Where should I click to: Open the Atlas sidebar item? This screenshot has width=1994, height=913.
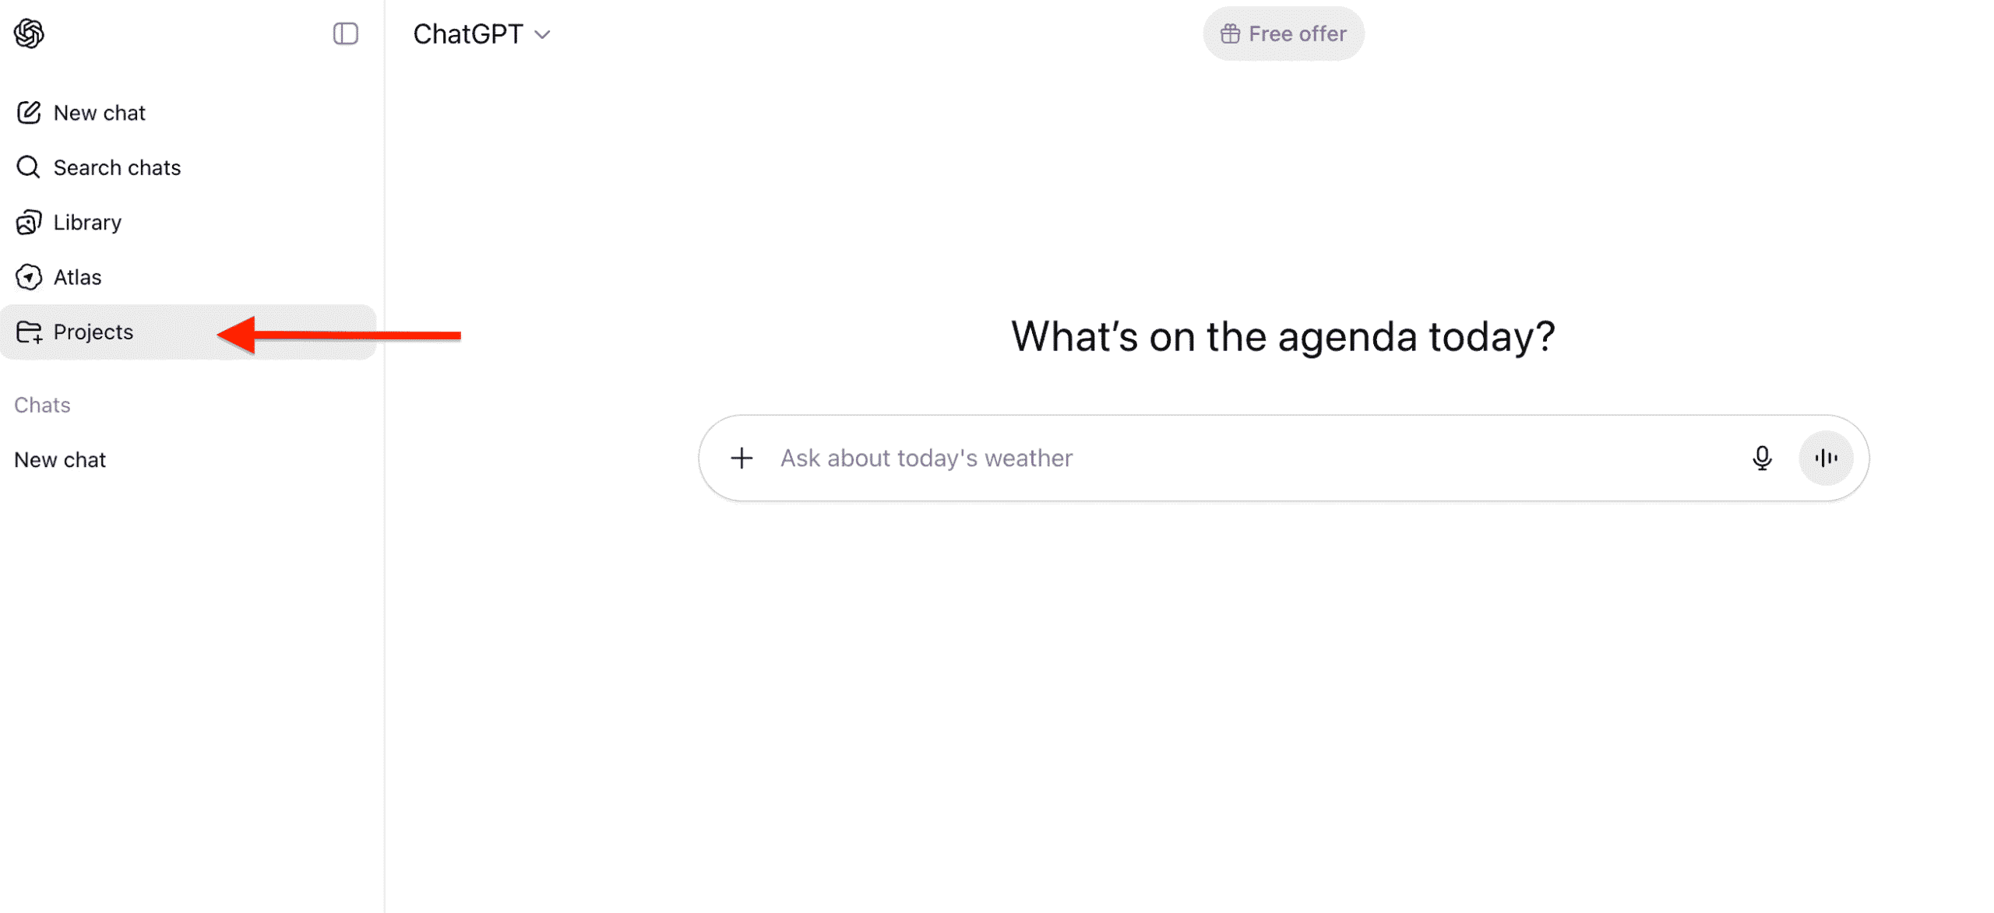point(77,277)
